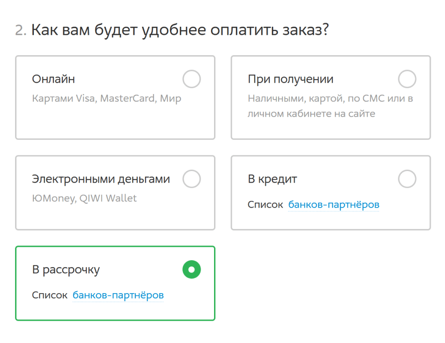Choose the "Электронными деньгами" radio button
The width and height of the screenshot is (445, 343).
(x=191, y=179)
